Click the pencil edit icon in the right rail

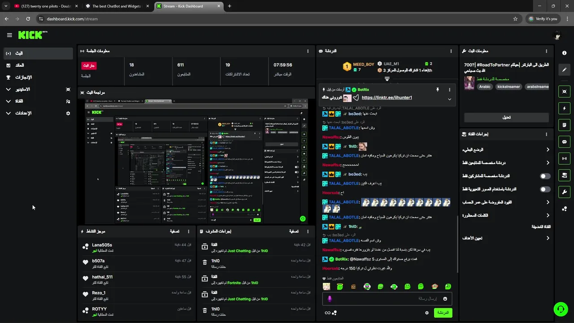click(x=564, y=70)
